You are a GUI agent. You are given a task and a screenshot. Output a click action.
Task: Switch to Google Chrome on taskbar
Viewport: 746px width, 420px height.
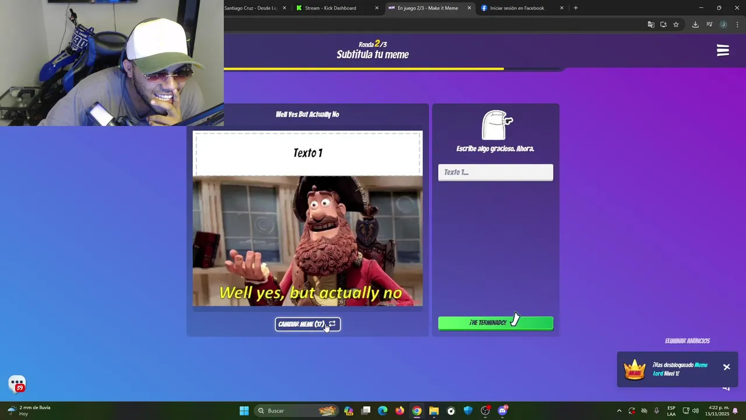(417, 411)
